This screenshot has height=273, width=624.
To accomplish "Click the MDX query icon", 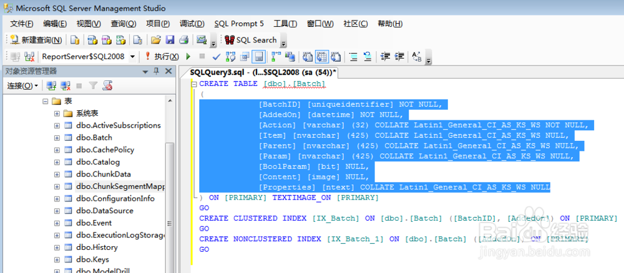I will click(93, 40).
